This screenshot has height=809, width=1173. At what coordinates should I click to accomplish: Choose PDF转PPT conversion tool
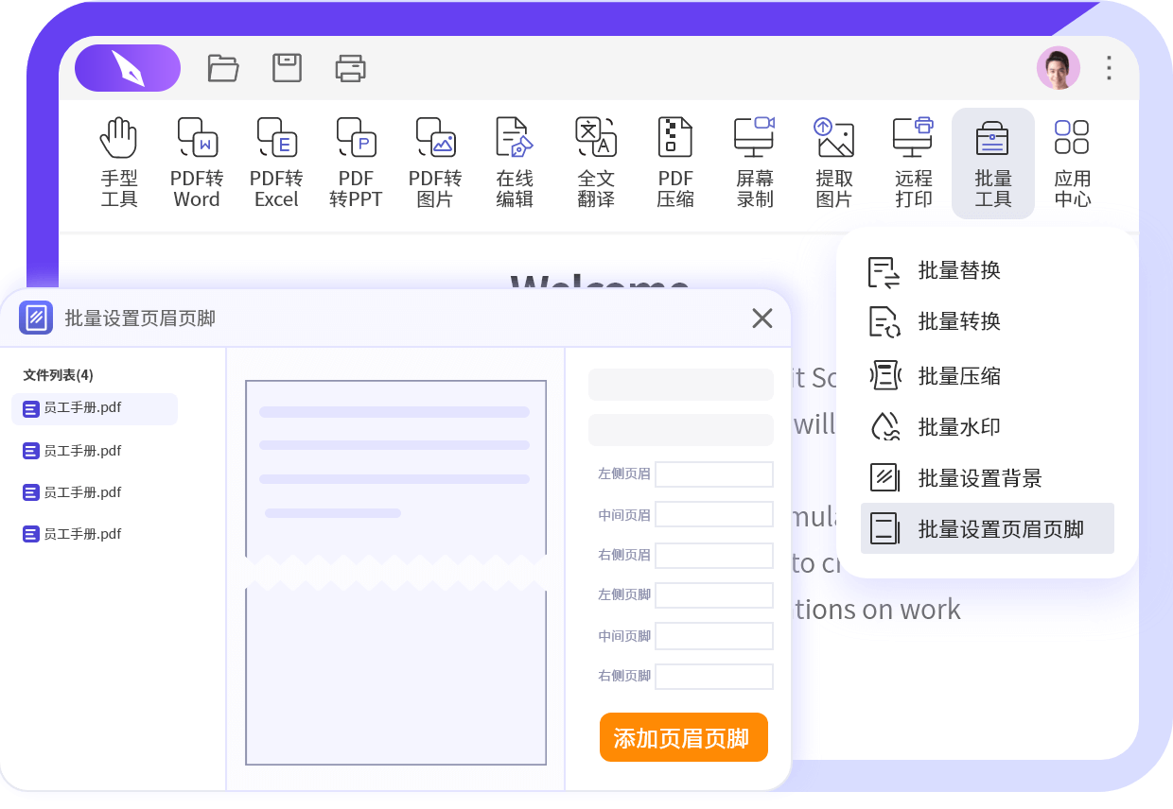pyautogui.click(x=356, y=163)
